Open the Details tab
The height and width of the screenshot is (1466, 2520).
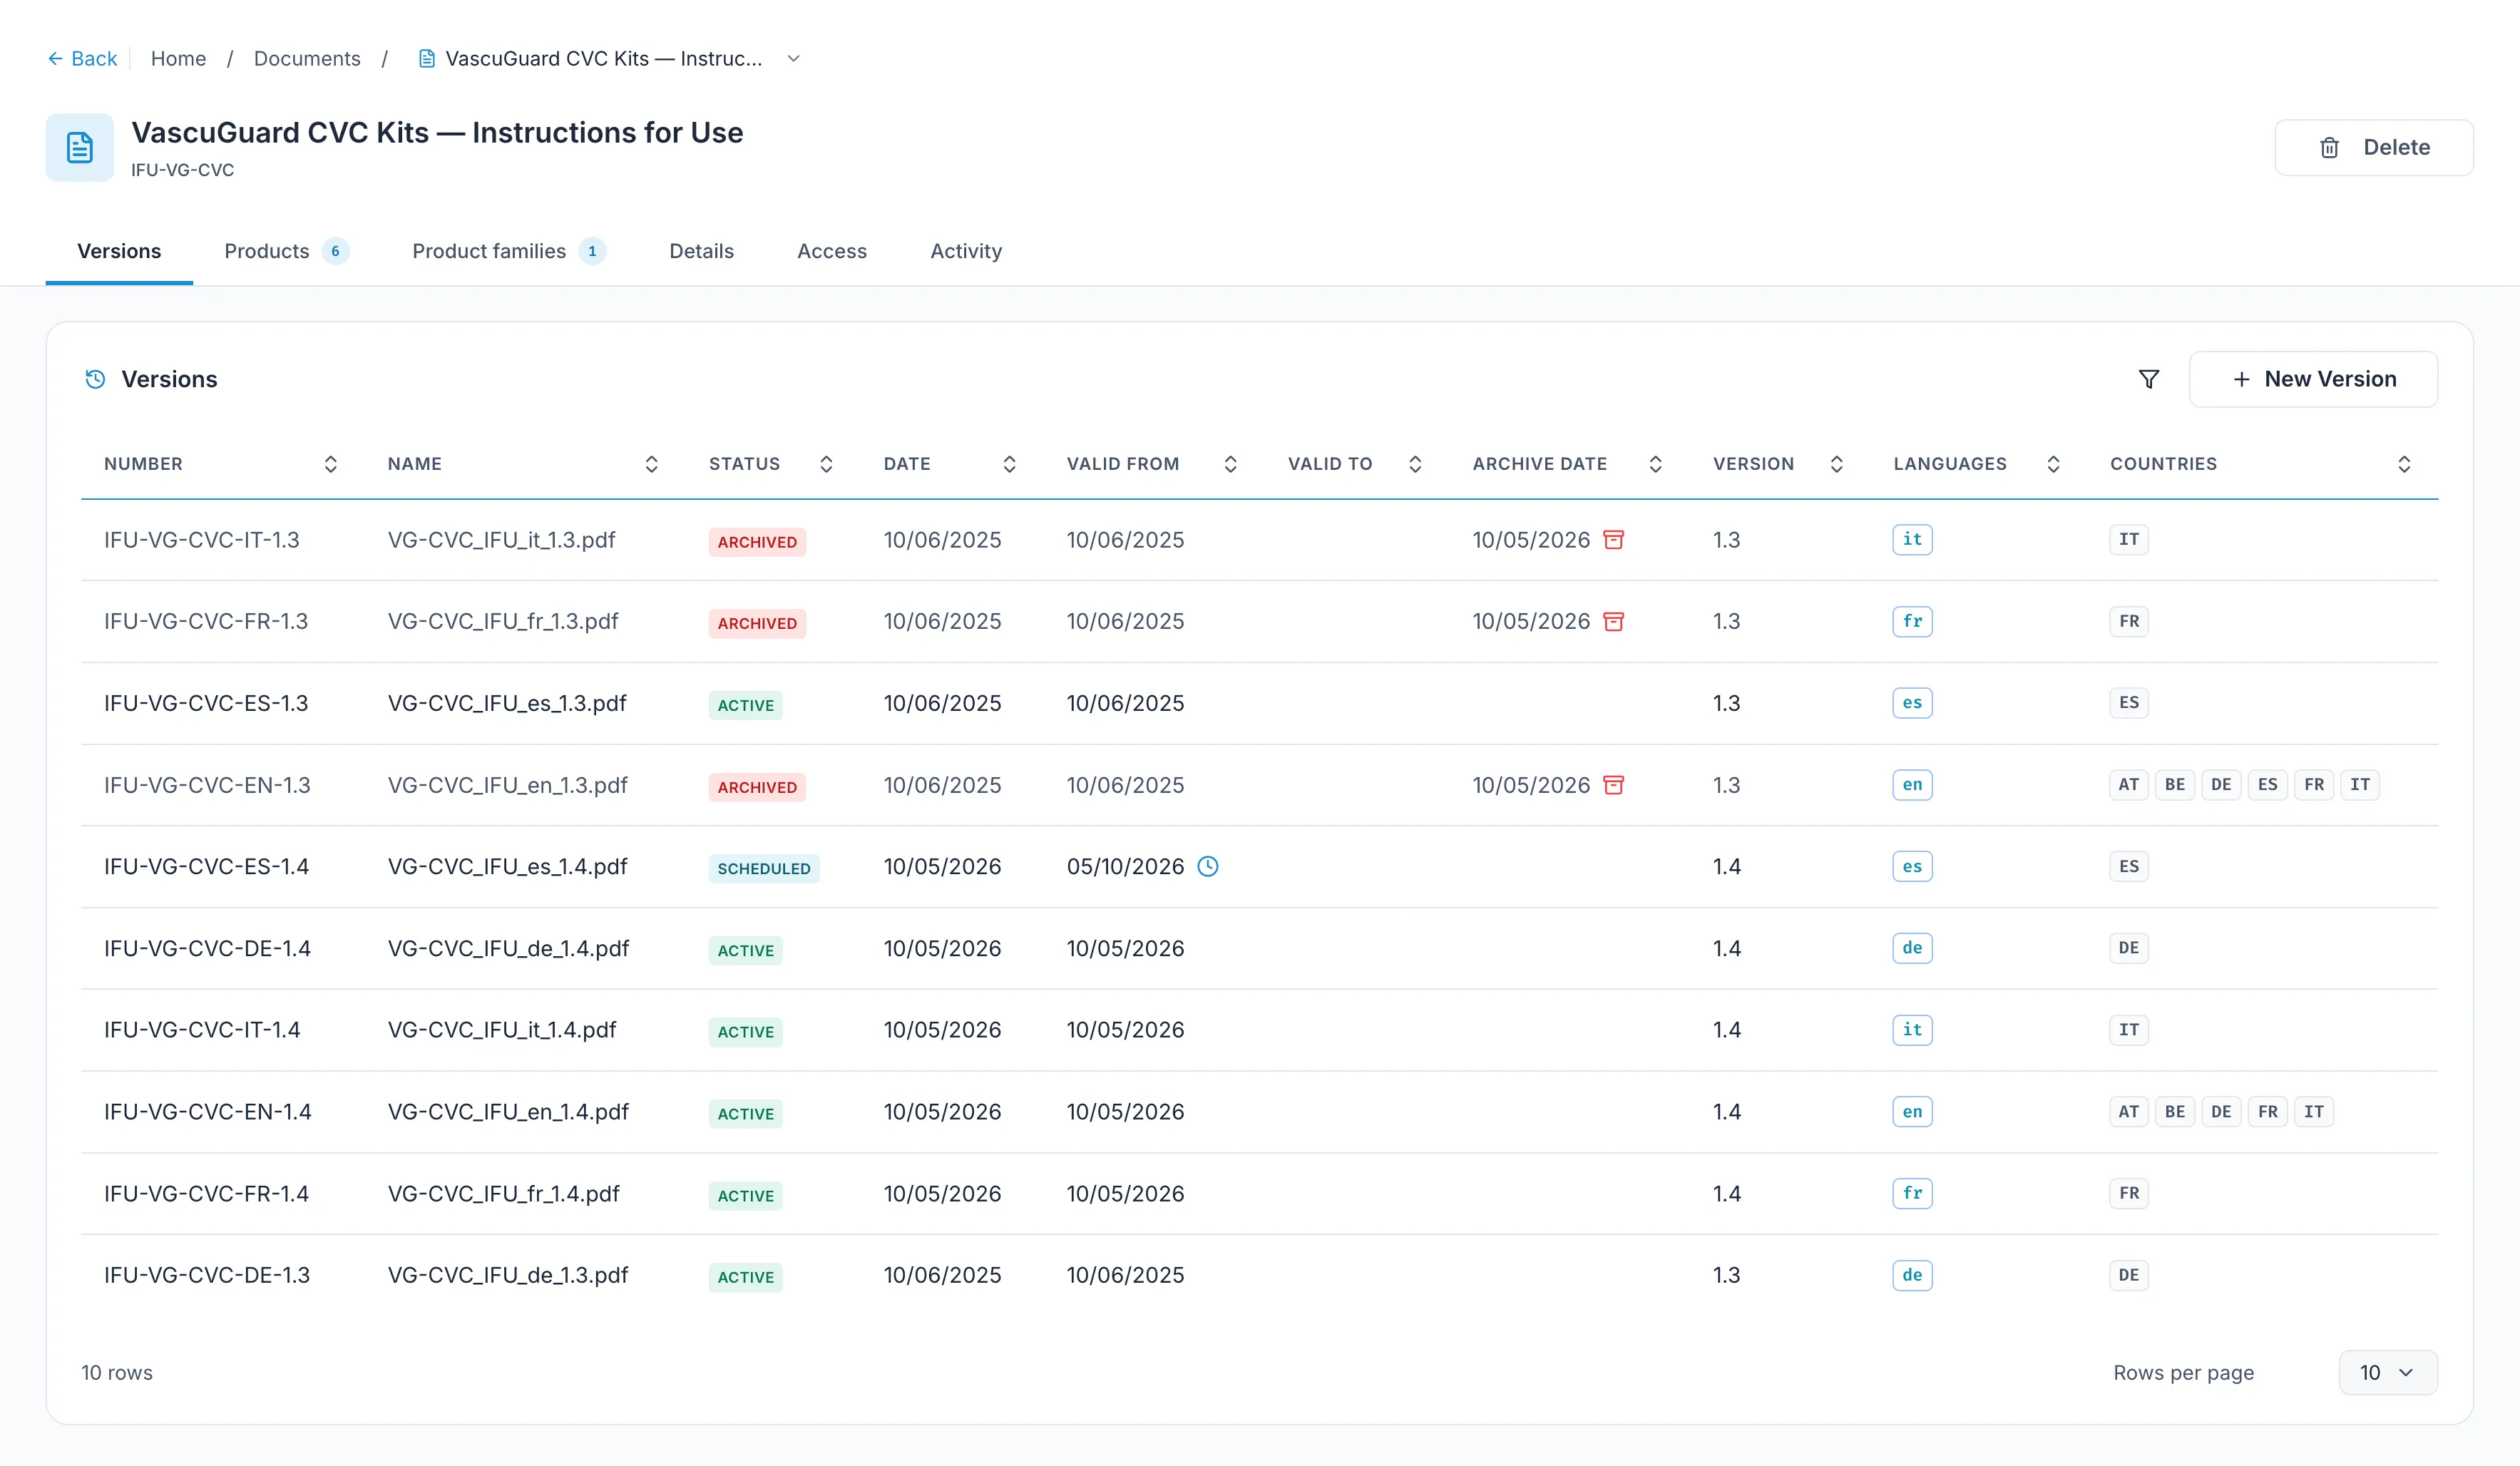pyautogui.click(x=701, y=251)
